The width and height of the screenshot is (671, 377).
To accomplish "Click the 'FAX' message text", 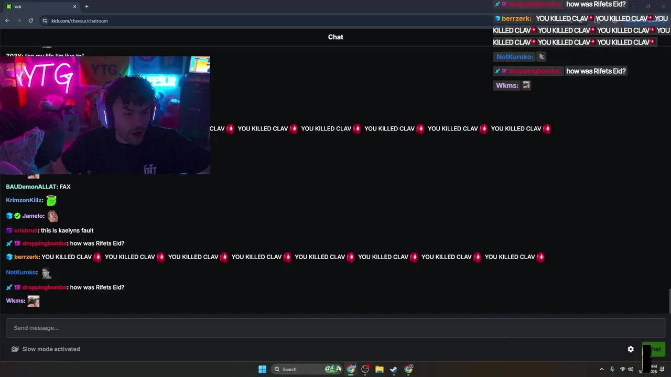I will point(65,187).
